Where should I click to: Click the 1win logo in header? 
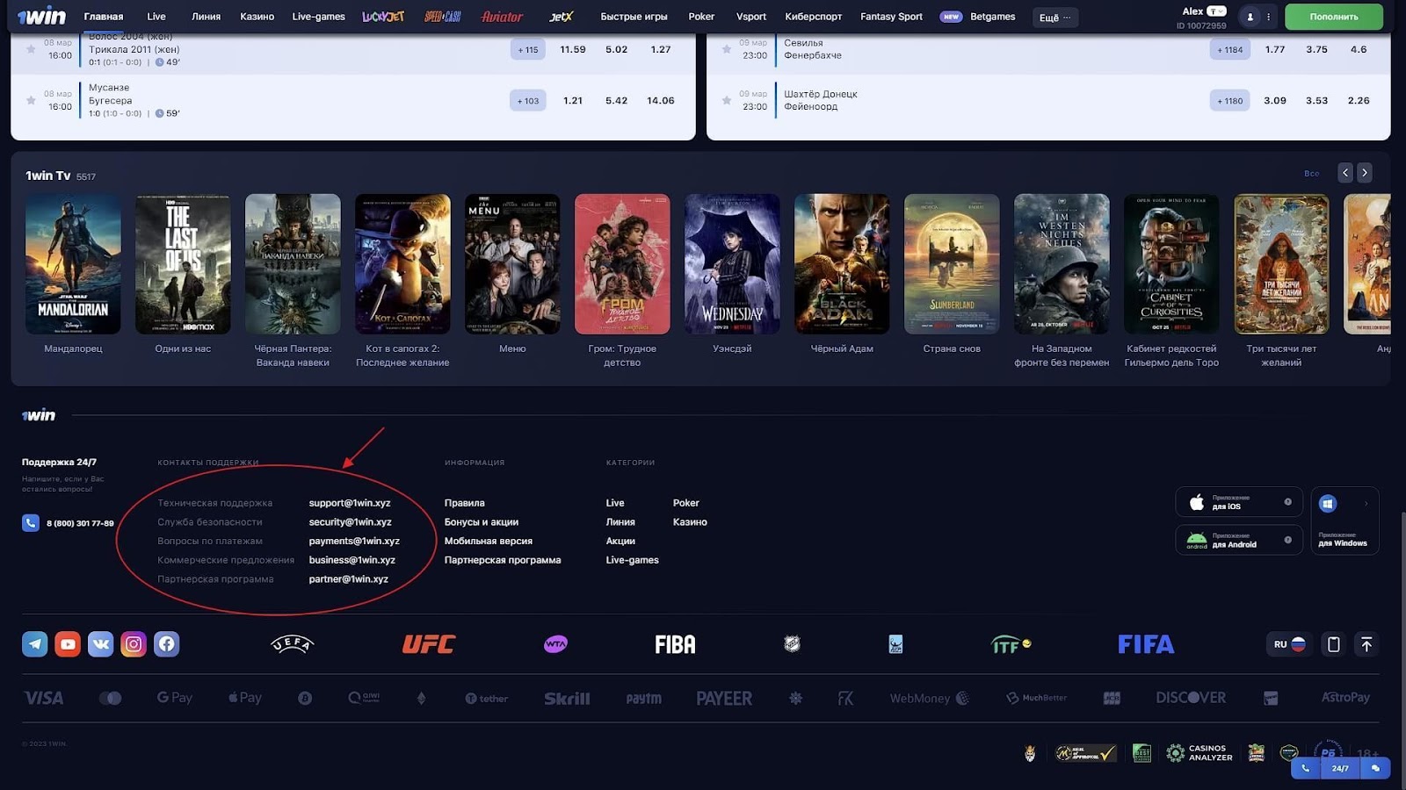click(41, 16)
